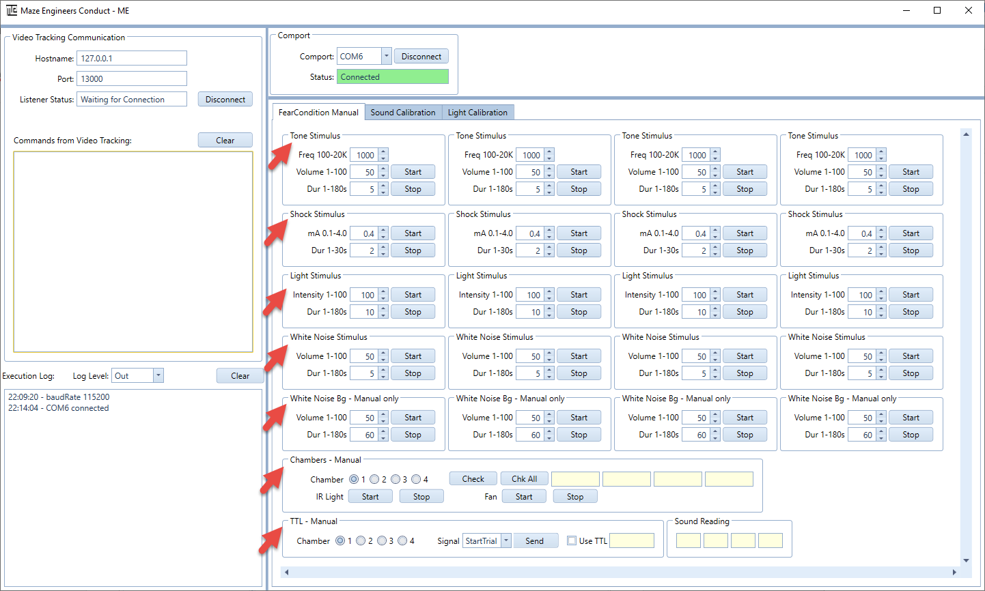The width and height of the screenshot is (985, 591).
Task: Increase the first Tone Stimulus frequency spinner
Action: 383,152
